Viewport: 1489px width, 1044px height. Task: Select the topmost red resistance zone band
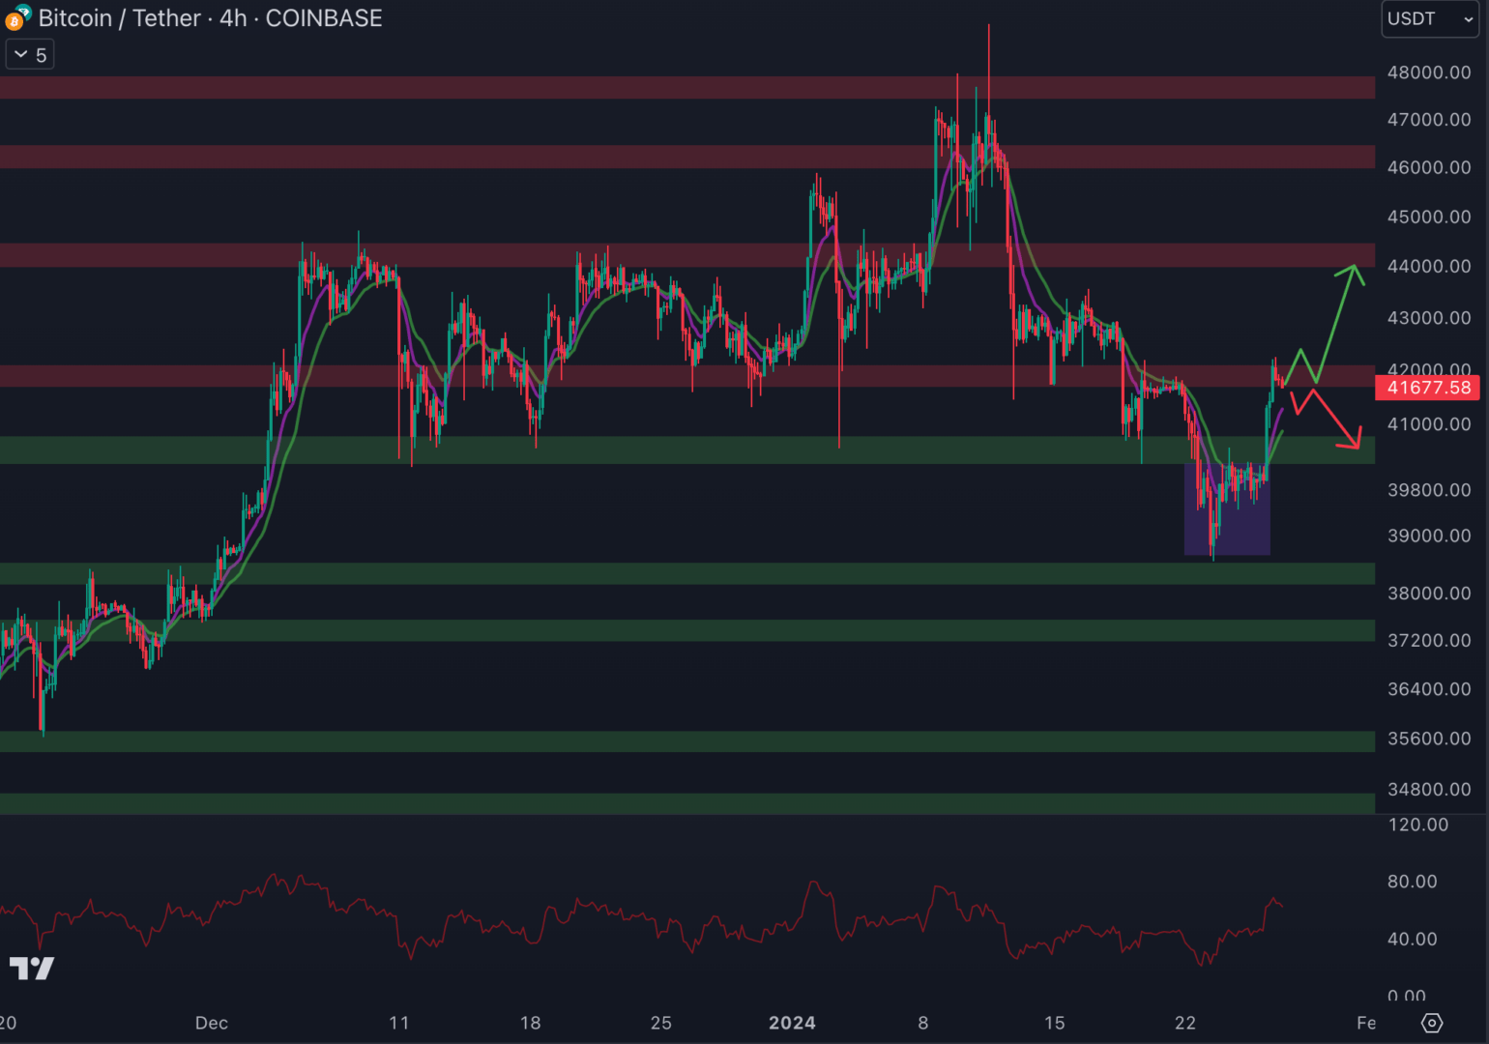(x=677, y=88)
